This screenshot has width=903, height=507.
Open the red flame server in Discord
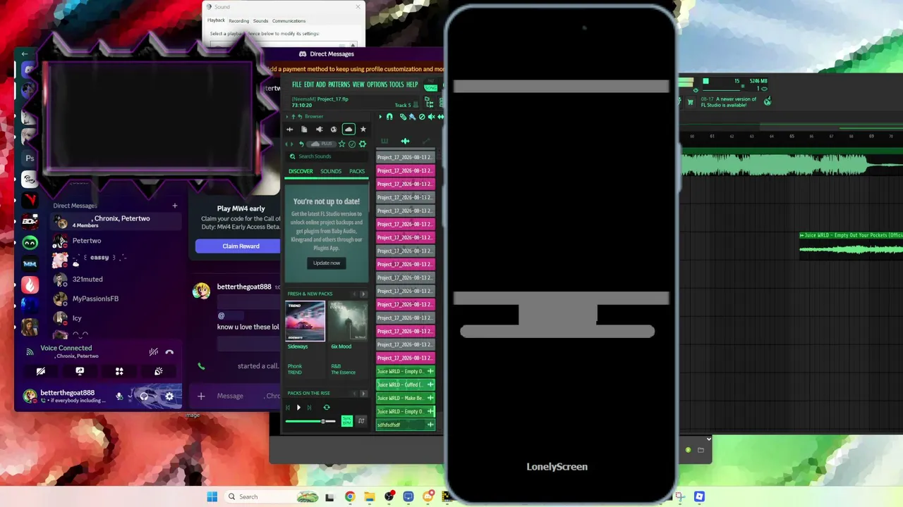coord(30,284)
